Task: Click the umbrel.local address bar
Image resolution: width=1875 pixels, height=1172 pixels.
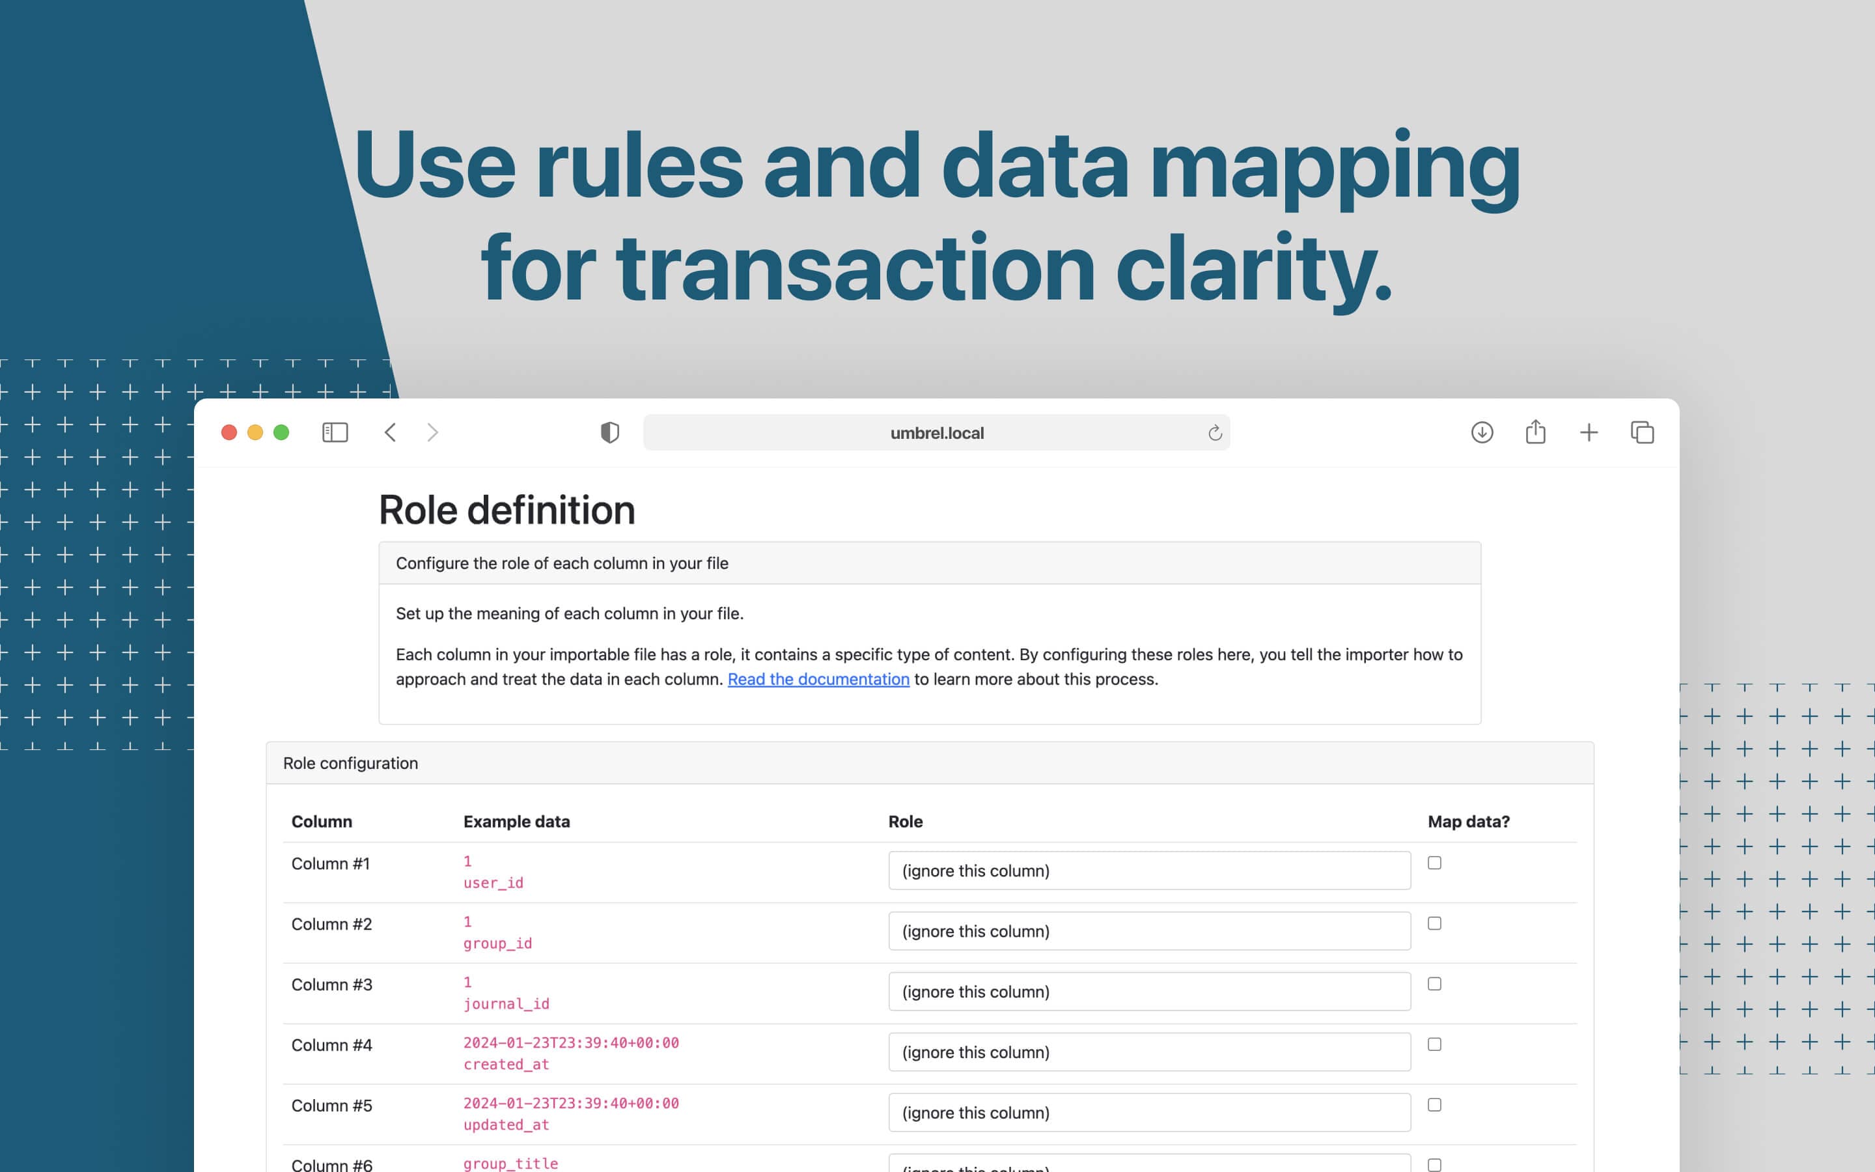Action: pyautogui.click(x=936, y=433)
